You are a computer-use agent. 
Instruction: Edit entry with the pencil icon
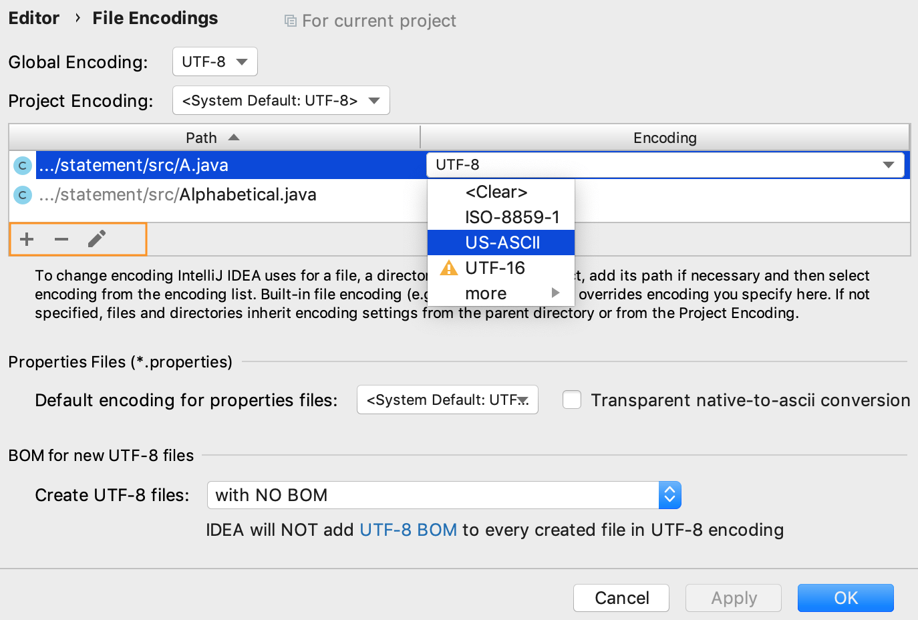96,239
